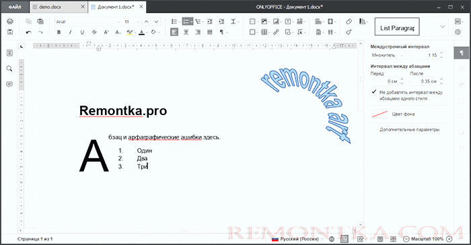Open the navigation panel icon in left sidebar
Image resolution: width=471 pixels, height=245 pixels.
(x=9, y=53)
